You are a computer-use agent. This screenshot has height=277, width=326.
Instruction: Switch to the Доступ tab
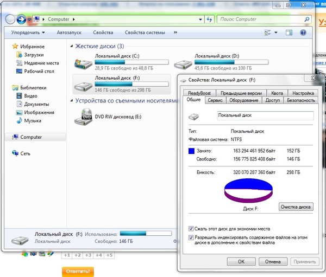pyautogui.click(x=273, y=100)
